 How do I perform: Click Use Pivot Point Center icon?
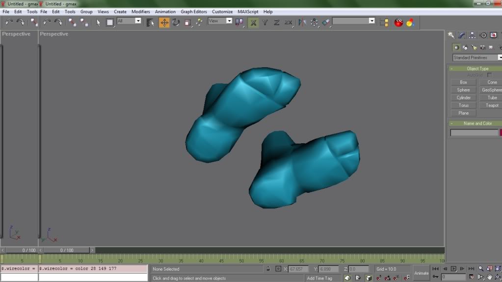tap(239, 23)
